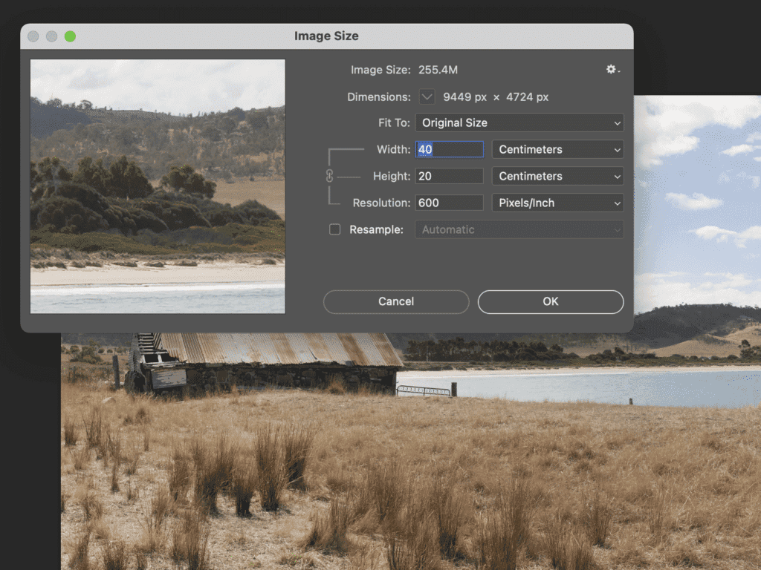Confirm resizing with the OK button
The width and height of the screenshot is (761, 570).
point(550,301)
